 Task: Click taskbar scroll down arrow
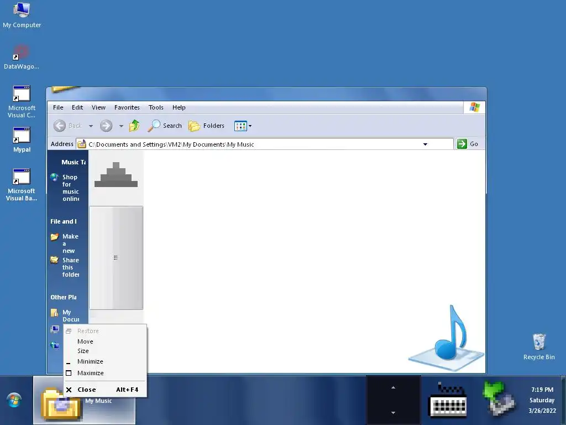[x=393, y=412]
